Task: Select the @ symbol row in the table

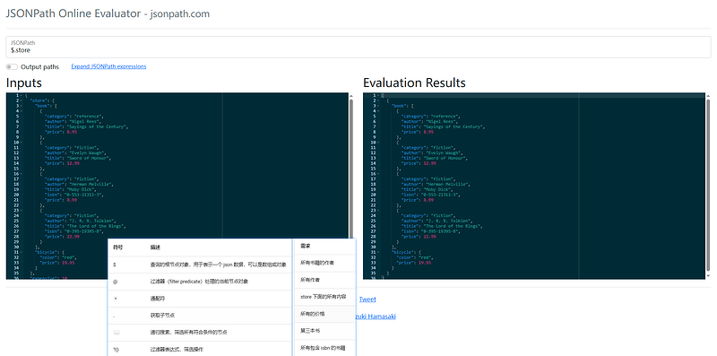Action: [200, 282]
